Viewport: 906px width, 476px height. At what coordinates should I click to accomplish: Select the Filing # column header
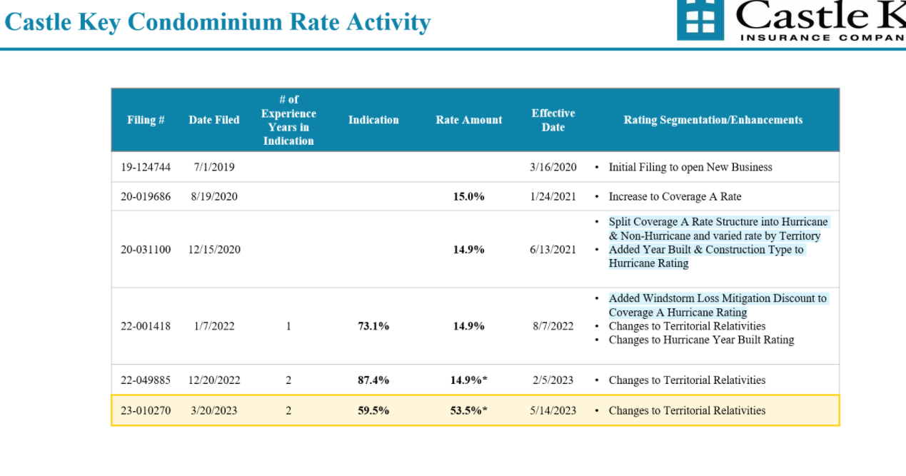pos(146,120)
